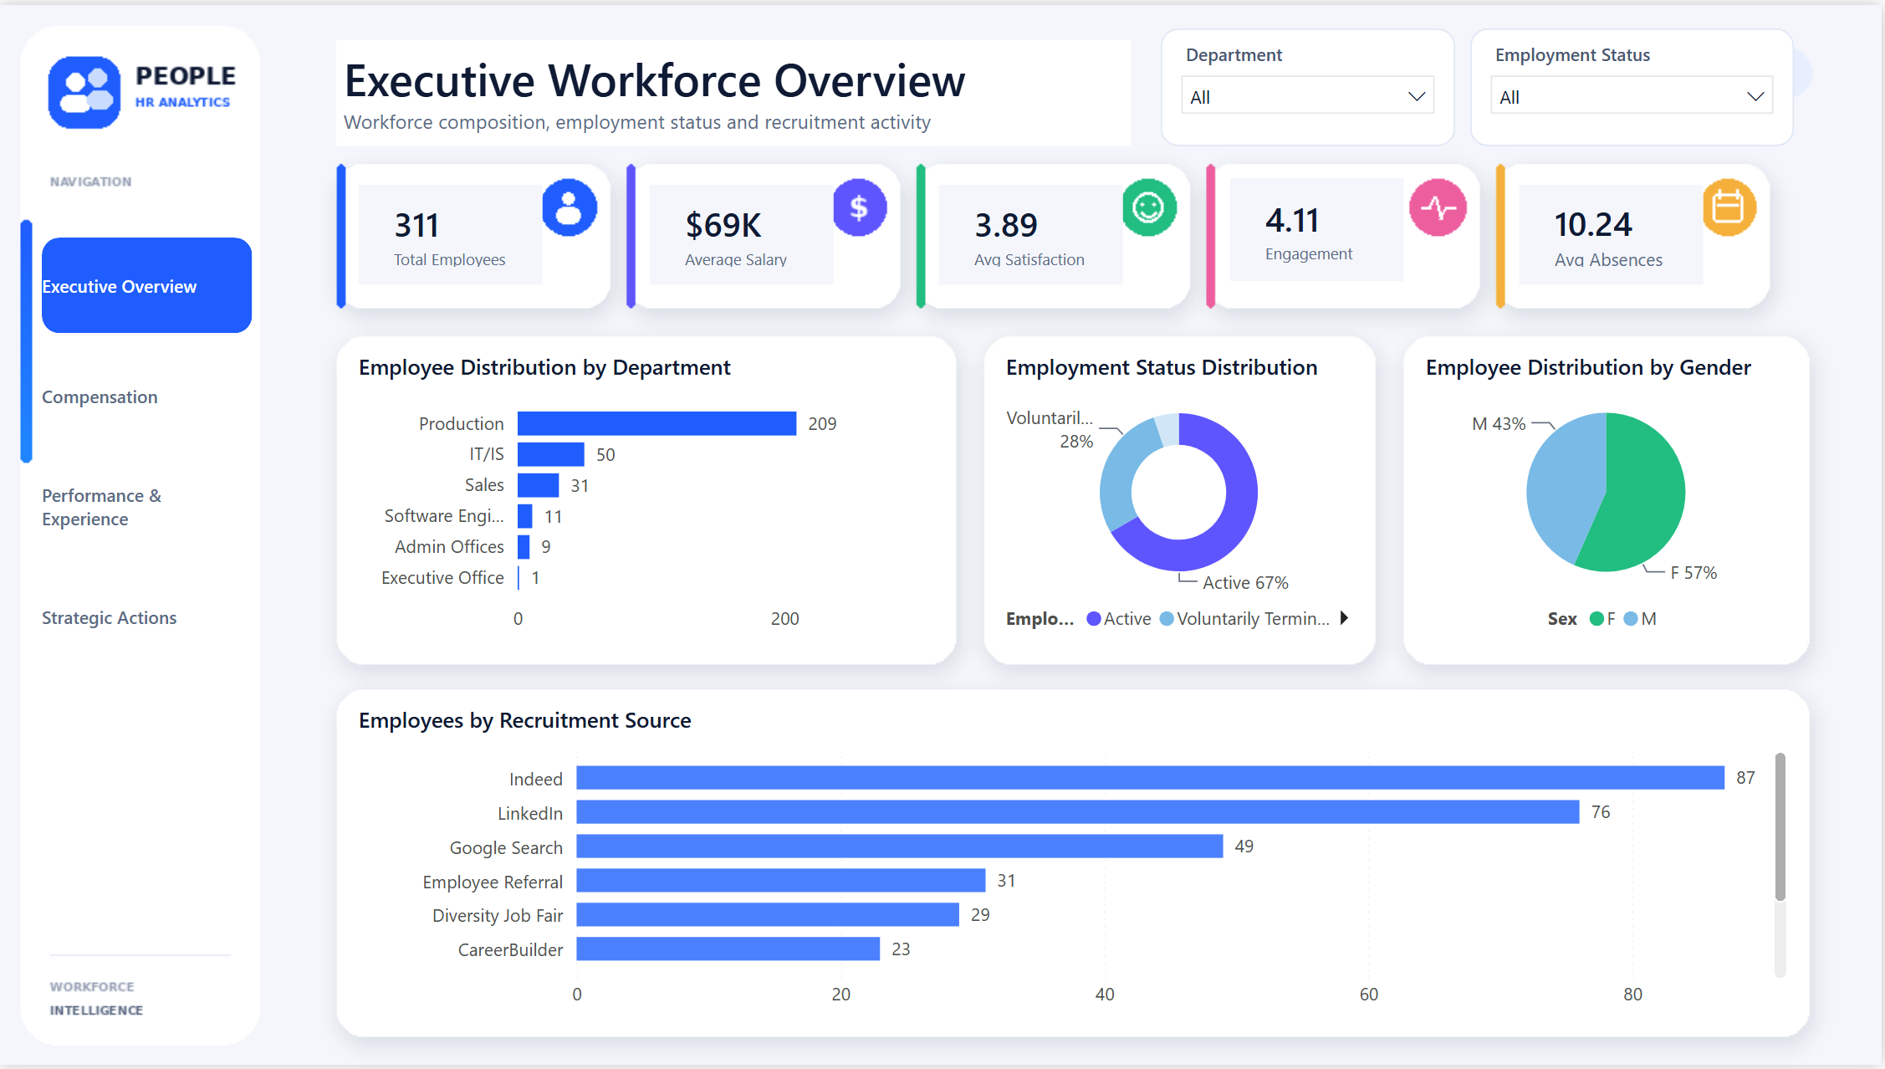Click the 4.11 Engagement value
Image resolution: width=1885 pixels, height=1069 pixels.
coord(1292,221)
